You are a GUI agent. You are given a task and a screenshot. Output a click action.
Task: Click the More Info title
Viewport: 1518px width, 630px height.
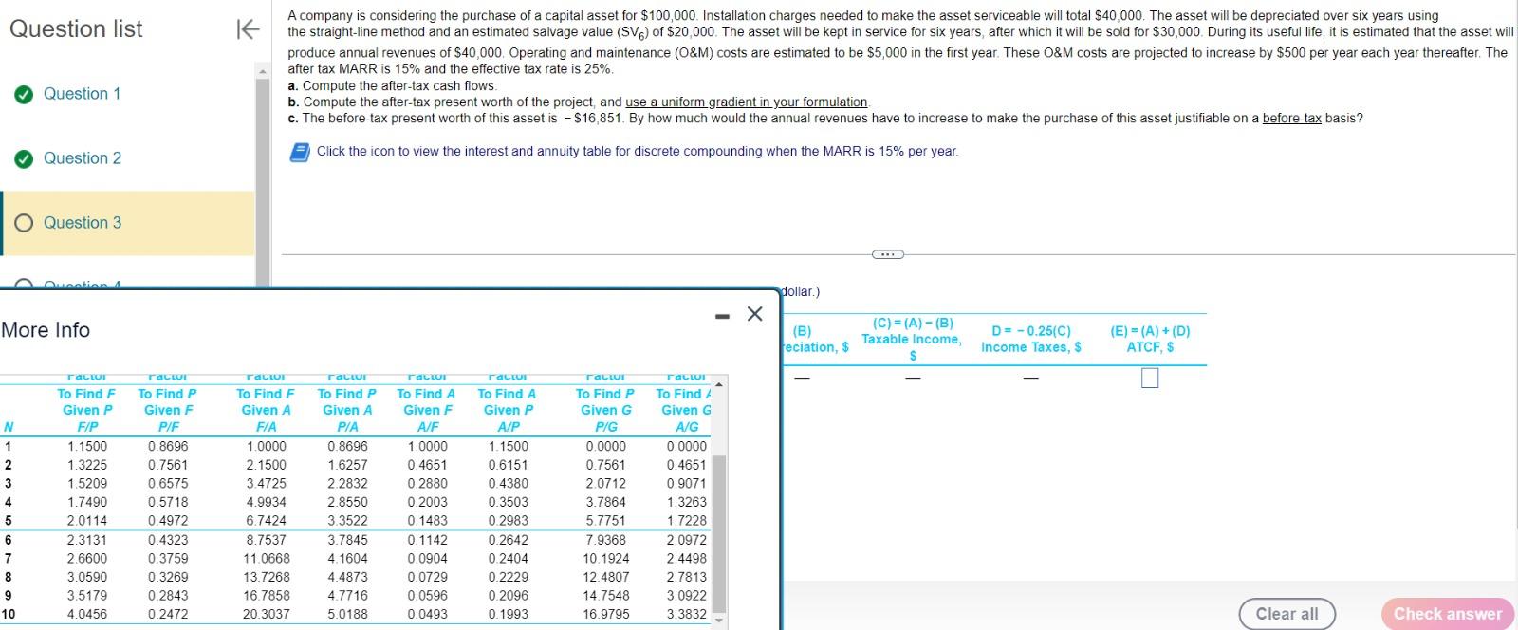coord(46,330)
